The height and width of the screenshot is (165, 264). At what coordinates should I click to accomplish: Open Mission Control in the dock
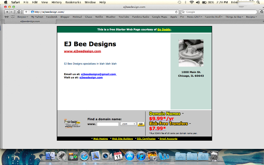click(73, 156)
